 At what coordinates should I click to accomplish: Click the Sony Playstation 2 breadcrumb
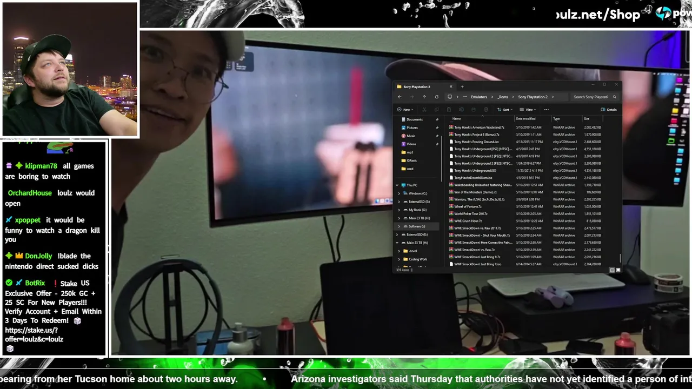[533, 97]
